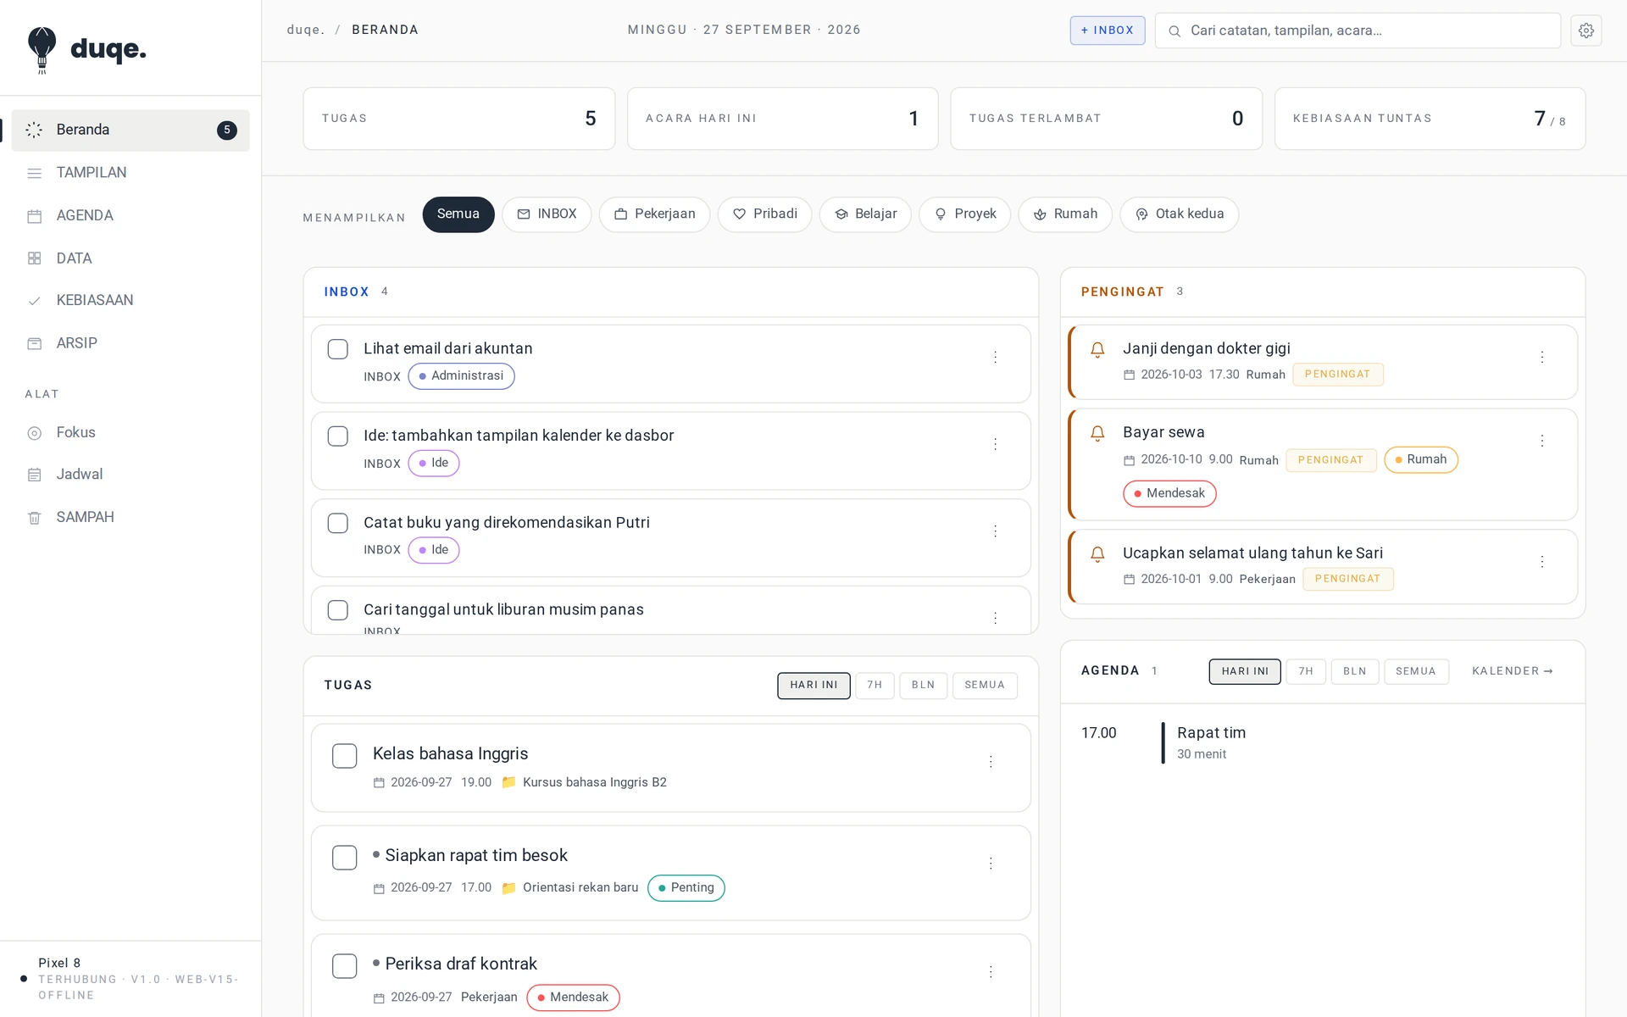Click the Mendesak tag on Bayar sewa
The width and height of the screenshot is (1627, 1017).
point(1169,494)
